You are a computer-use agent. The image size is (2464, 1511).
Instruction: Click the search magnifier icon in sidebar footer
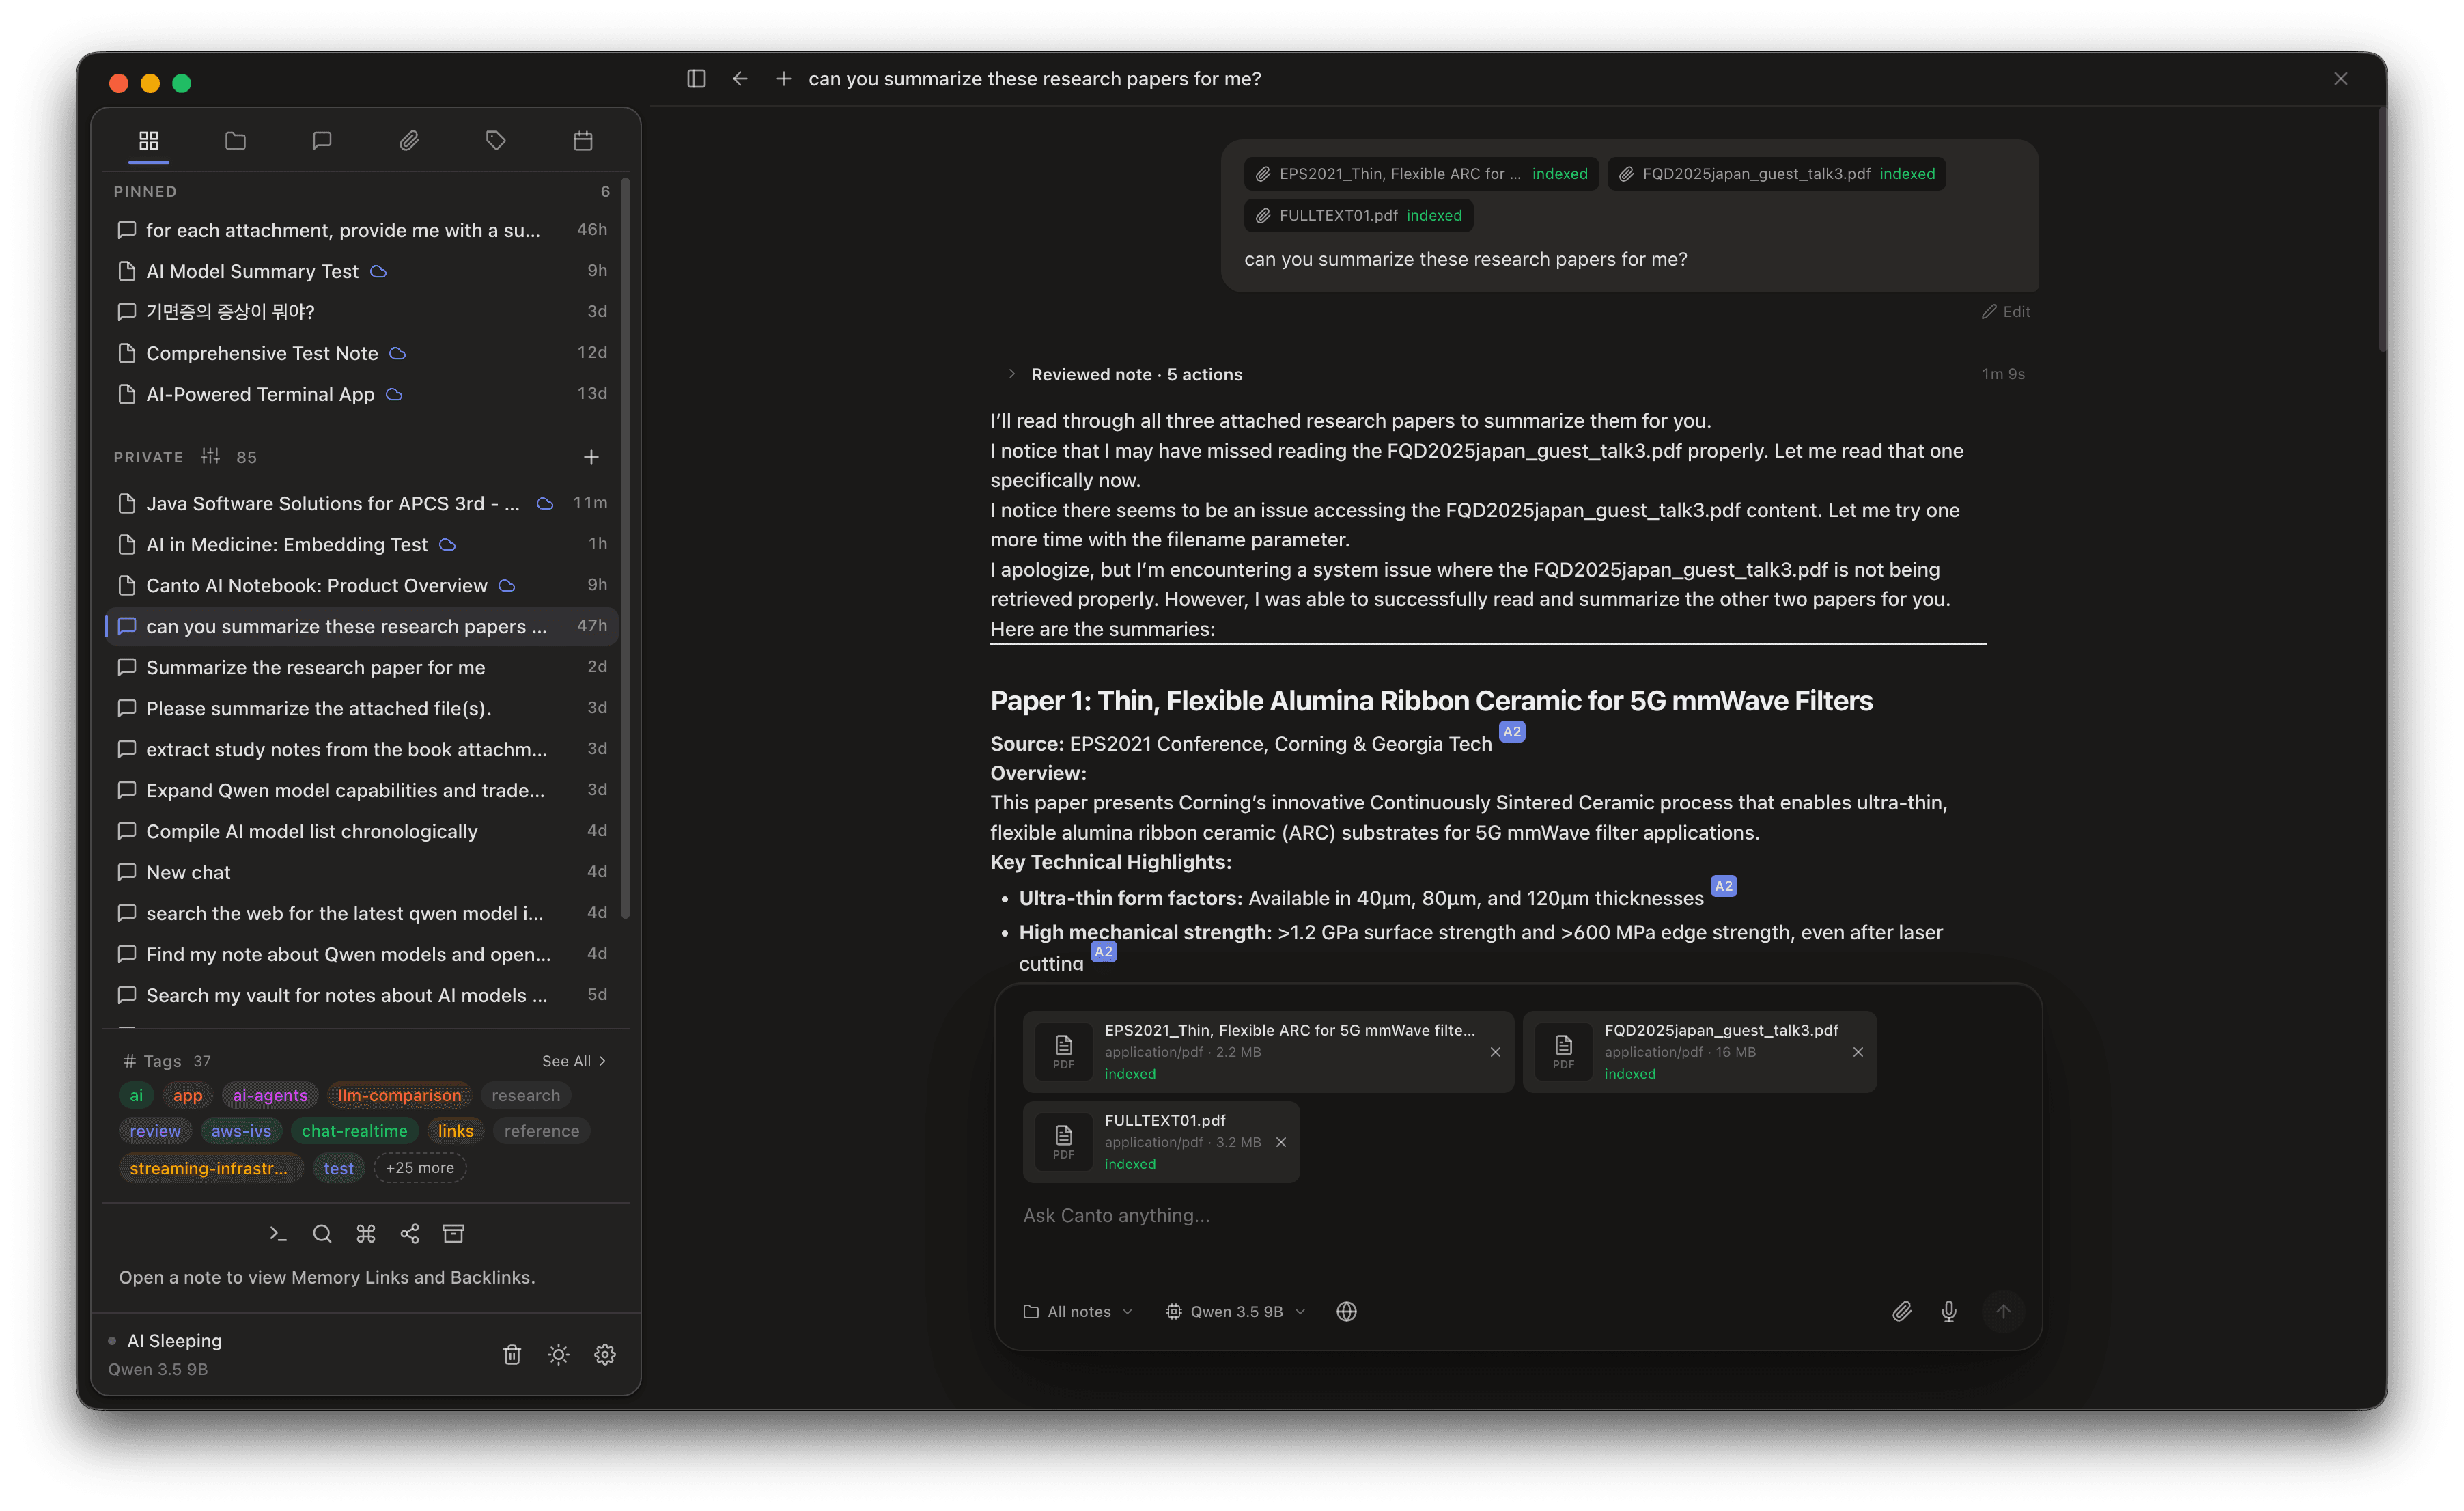pos(322,1234)
